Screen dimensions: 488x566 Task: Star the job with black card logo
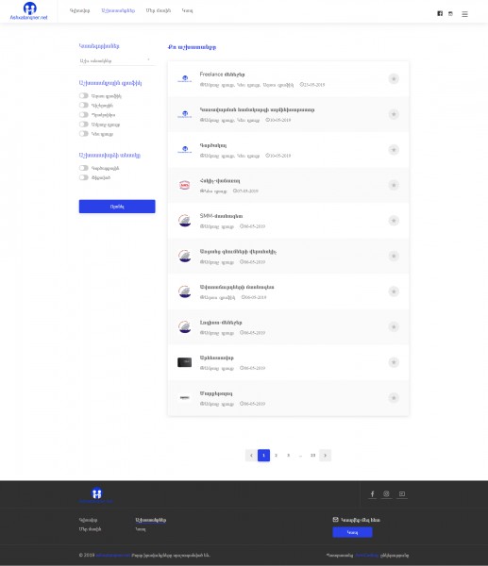[394, 362]
